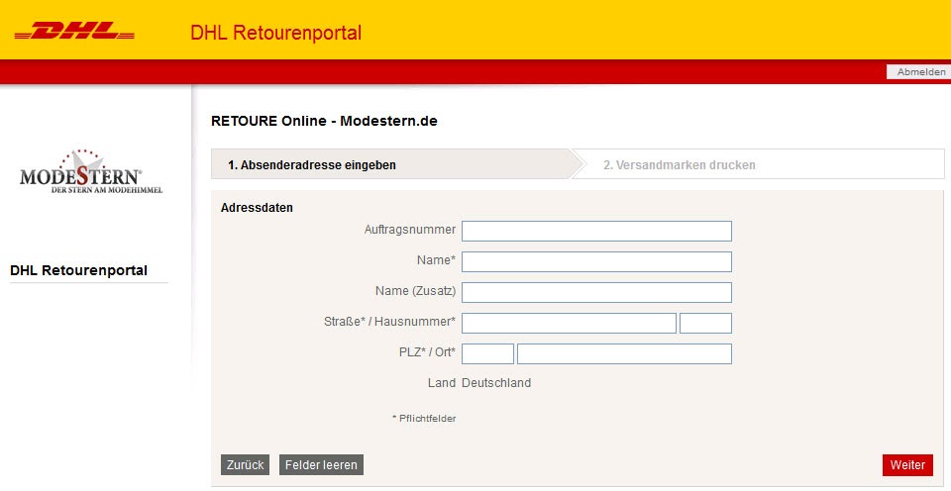Click the * Pflichtfelder note
The width and height of the screenshot is (951, 491).
coord(424,419)
